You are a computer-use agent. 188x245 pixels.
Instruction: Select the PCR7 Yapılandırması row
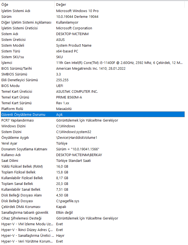(x=93, y=120)
